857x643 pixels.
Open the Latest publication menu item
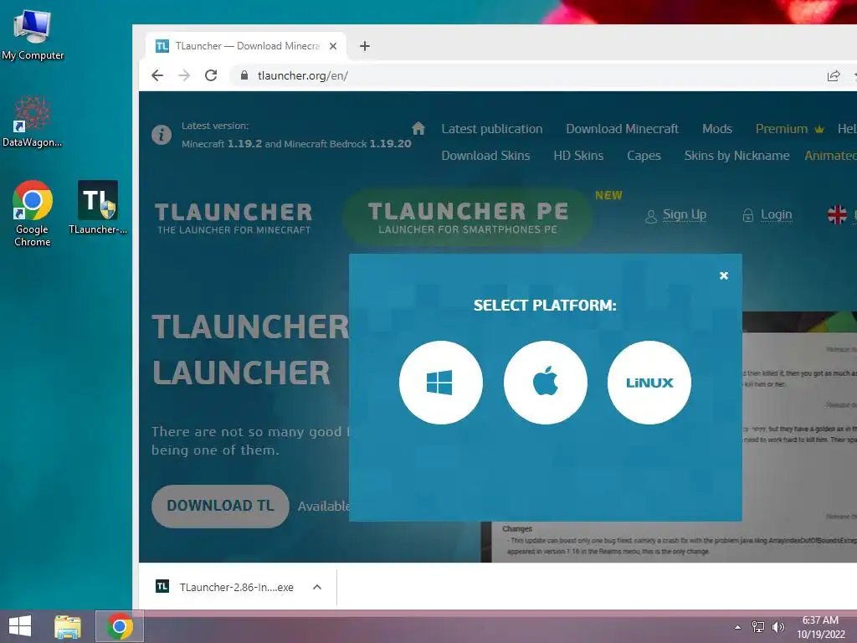492,128
